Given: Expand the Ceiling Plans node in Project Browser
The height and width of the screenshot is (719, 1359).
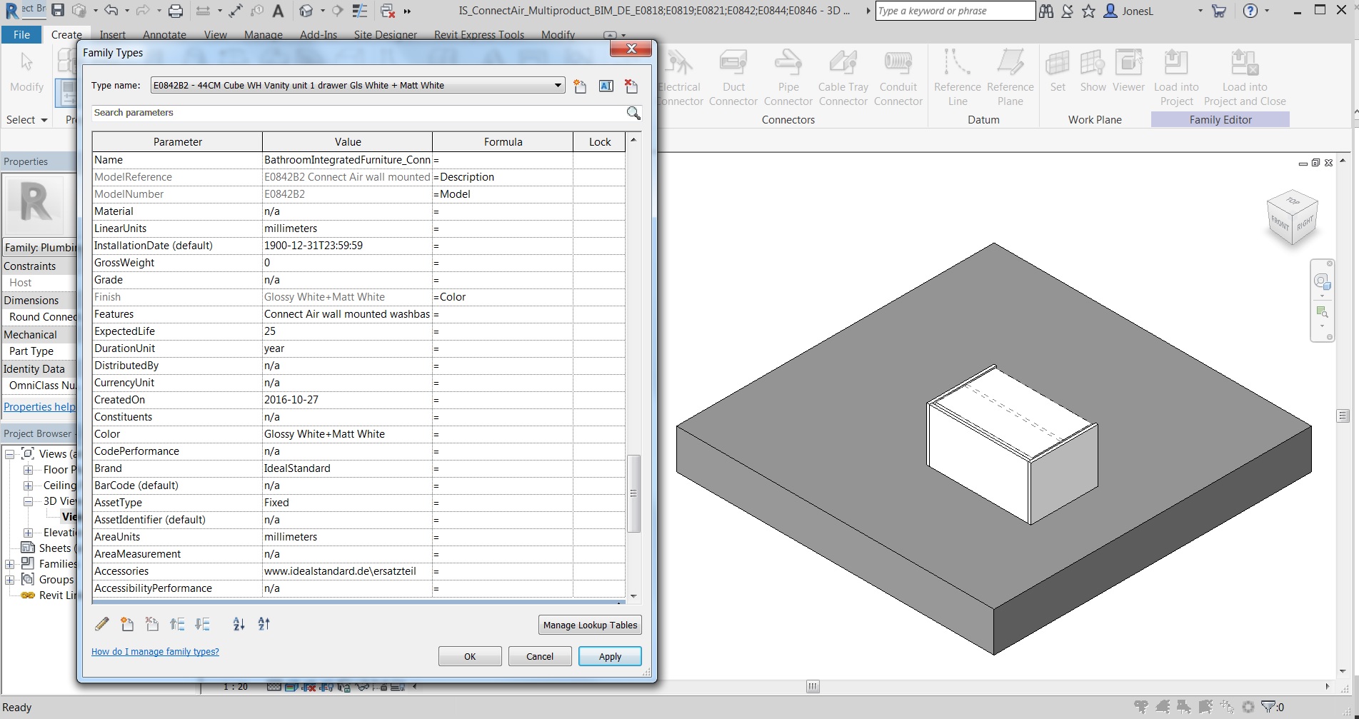Looking at the screenshot, I should pyautogui.click(x=28, y=486).
